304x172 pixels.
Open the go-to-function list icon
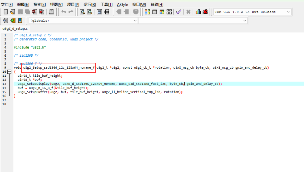[x=99, y=12]
